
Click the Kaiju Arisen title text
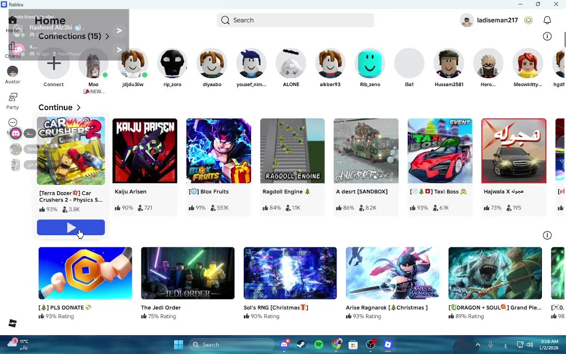pyautogui.click(x=130, y=192)
